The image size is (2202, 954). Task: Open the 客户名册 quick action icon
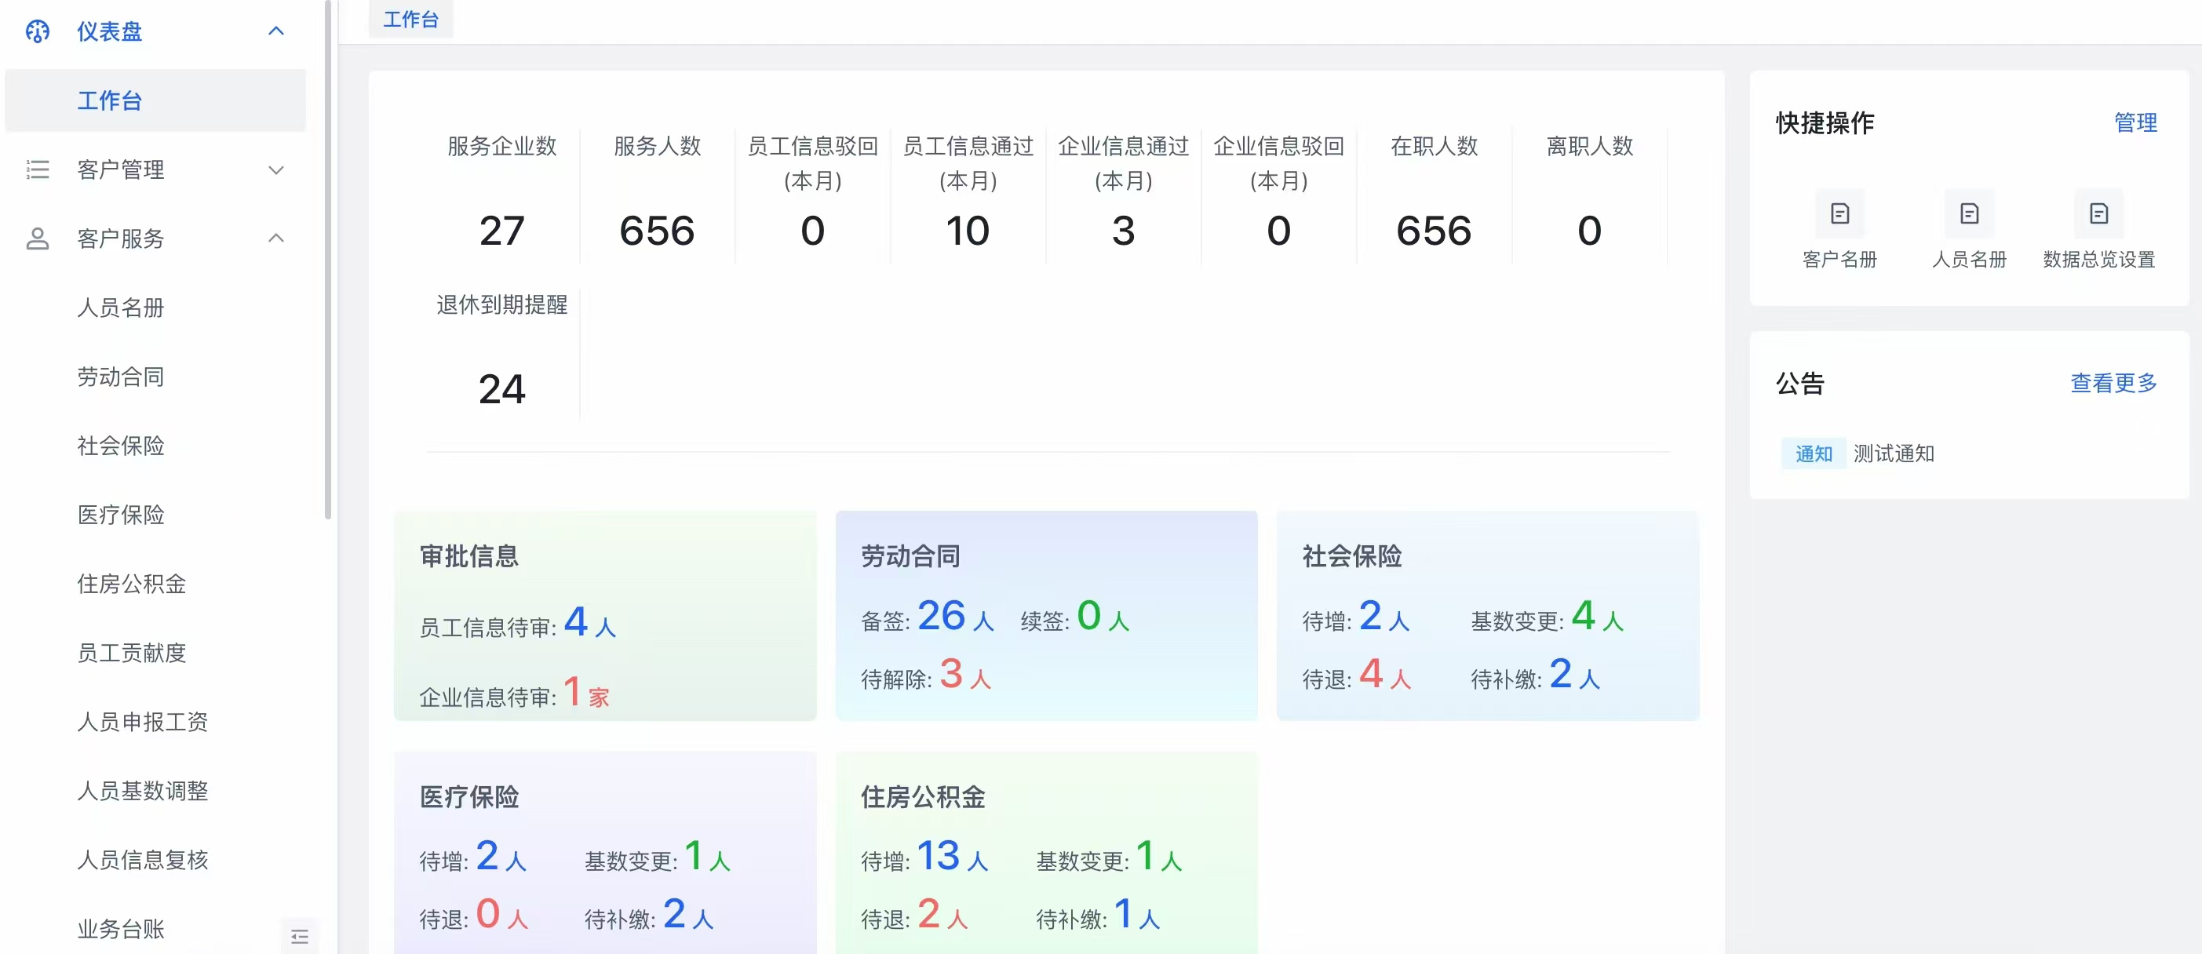click(1839, 213)
